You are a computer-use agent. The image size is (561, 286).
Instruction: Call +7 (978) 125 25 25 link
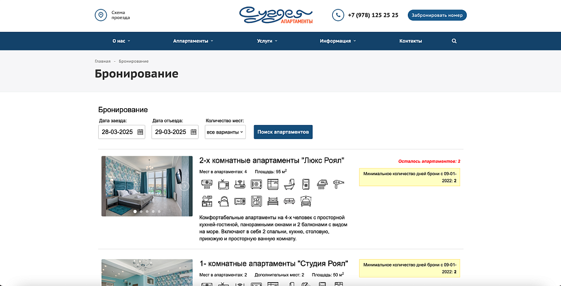point(373,15)
